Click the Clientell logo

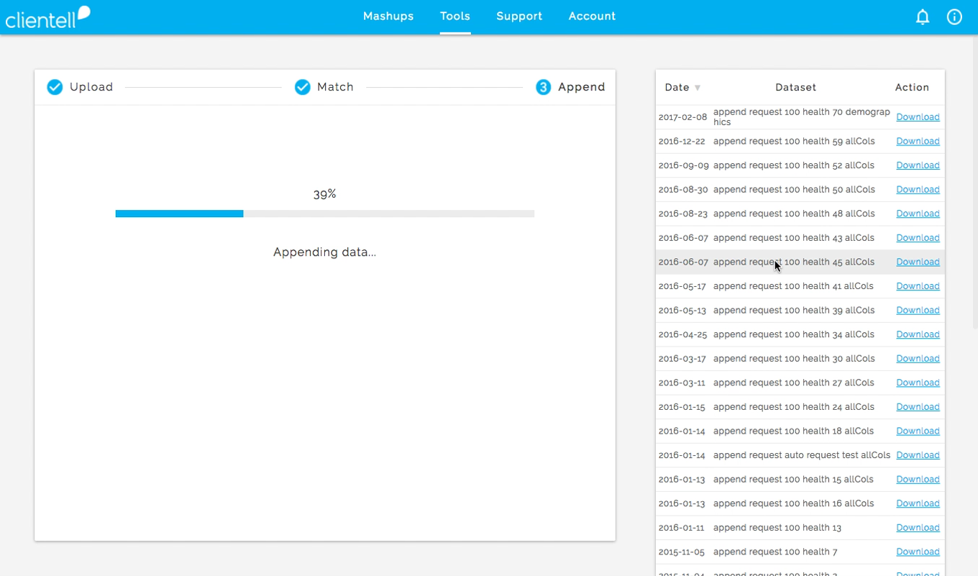47,17
